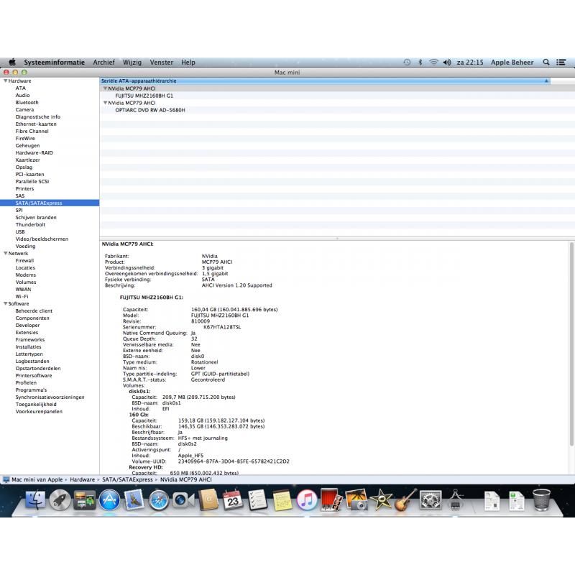Select OPTIARC DVD RW AD-5680H row
The width and height of the screenshot is (575, 575).
150,110
